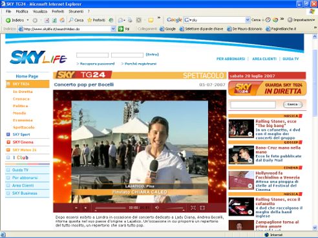Click the Stop loading icon
Screen dimensions: 318x238
click(47, 21)
